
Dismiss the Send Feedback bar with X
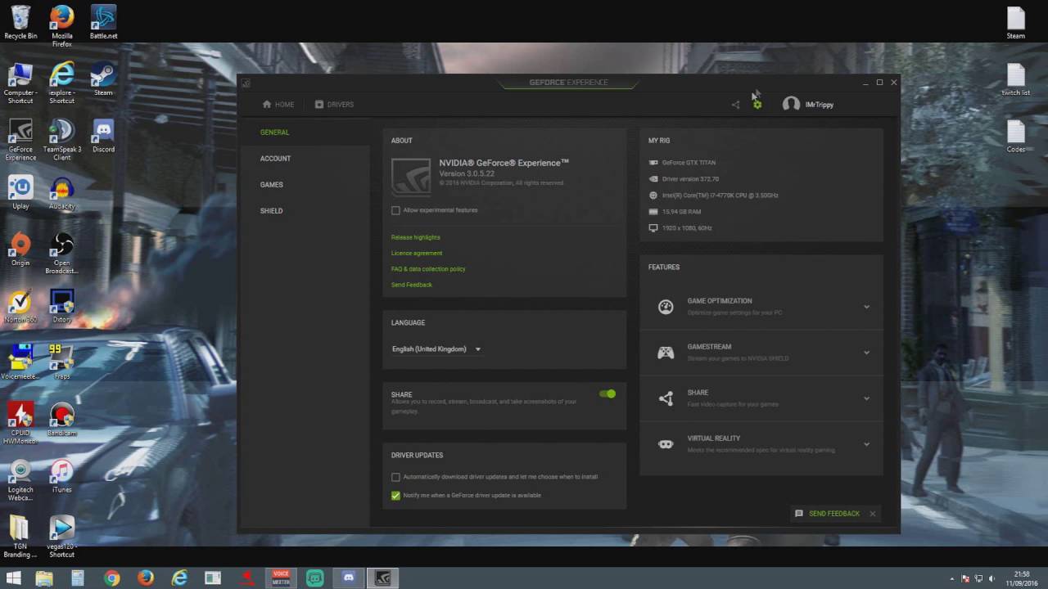click(x=873, y=514)
